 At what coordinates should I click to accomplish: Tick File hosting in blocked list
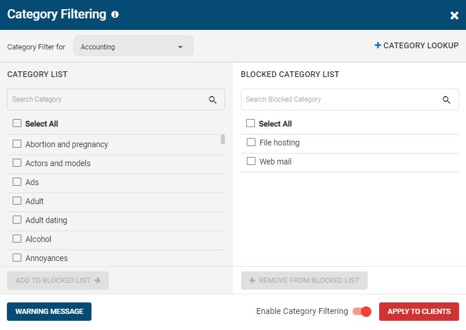[x=251, y=143]
